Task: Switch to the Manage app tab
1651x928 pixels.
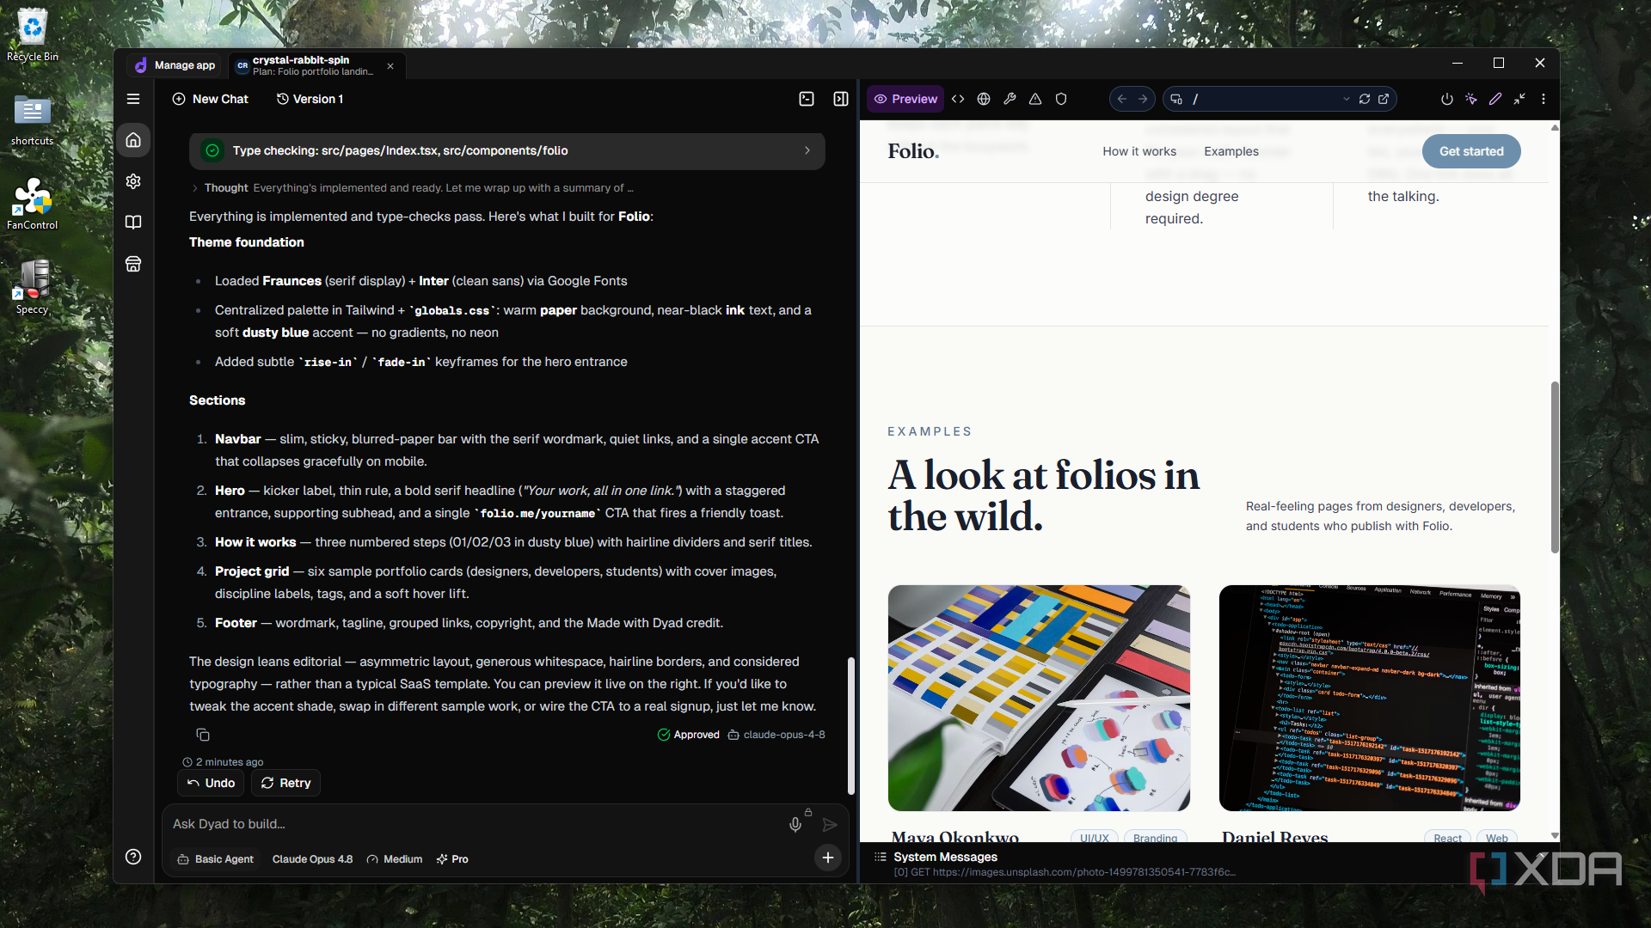Action: [175, 65]
